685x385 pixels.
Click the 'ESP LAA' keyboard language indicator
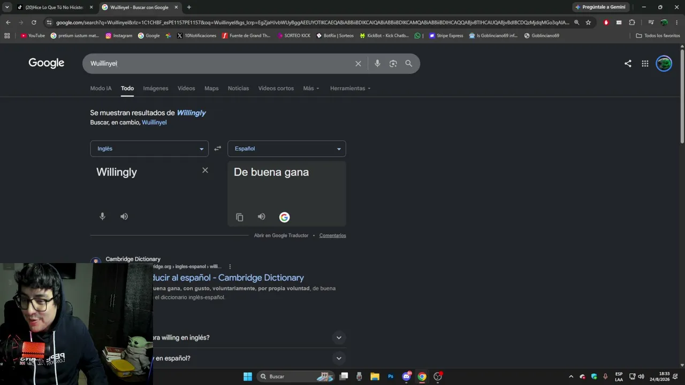[619, 376]
